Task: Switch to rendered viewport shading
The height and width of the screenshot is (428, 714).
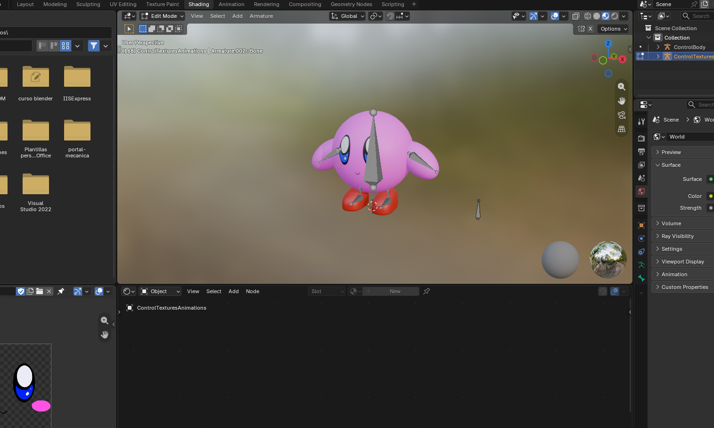Action: pos(615,16)
